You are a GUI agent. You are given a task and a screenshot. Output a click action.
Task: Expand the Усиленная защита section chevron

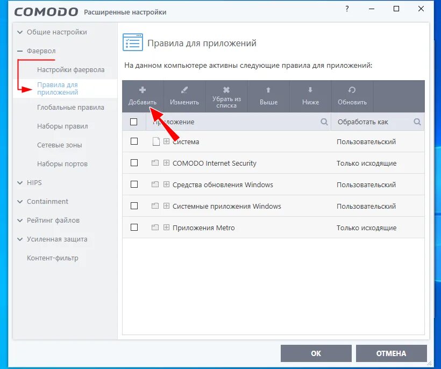(20, 239)
